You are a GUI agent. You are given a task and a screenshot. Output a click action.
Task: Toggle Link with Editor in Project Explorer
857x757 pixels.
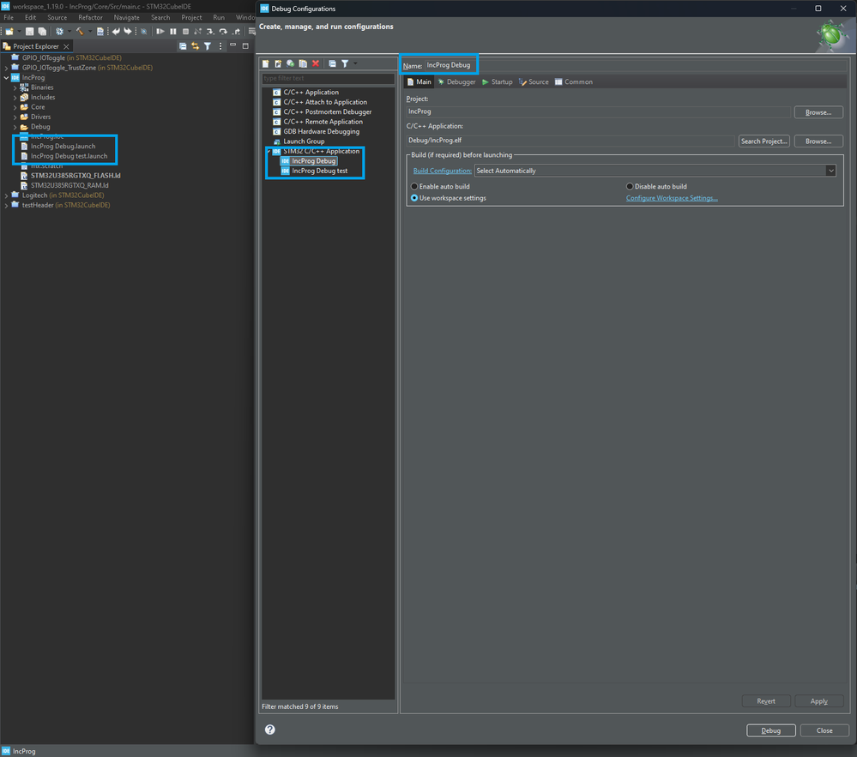click(195, 46)
